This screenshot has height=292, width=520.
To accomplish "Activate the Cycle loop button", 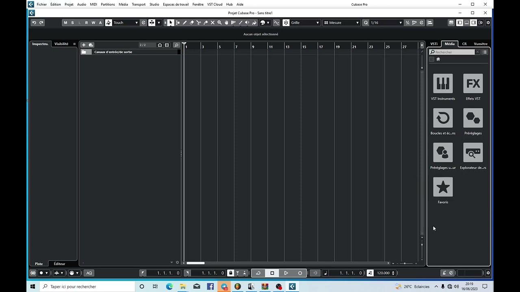I will pos(258,273).
